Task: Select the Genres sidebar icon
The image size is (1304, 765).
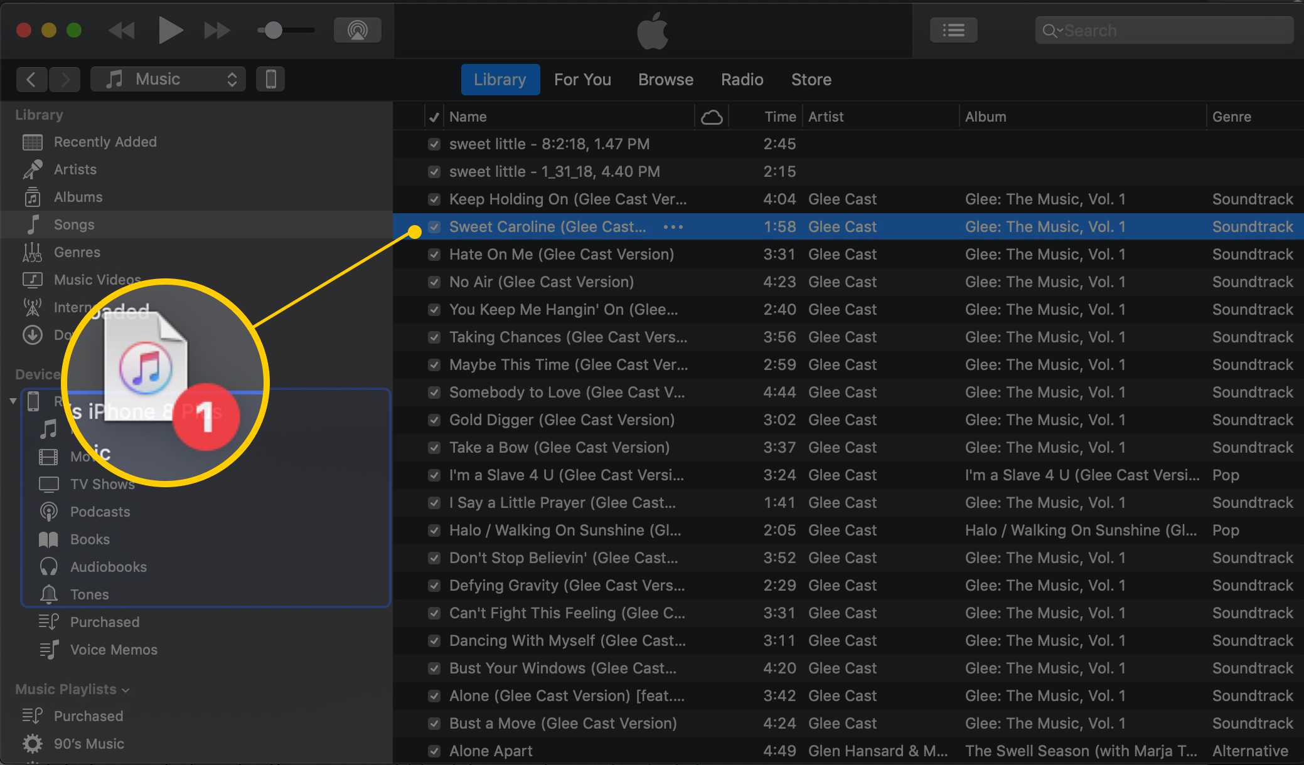Action: click(x=33, y=252)
